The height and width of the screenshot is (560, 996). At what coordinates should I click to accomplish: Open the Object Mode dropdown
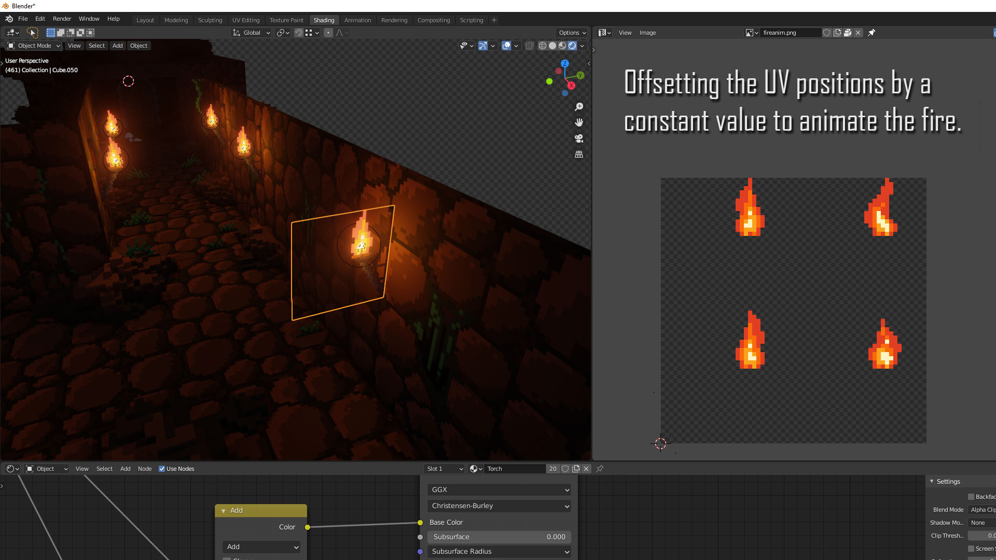point(34,46)
